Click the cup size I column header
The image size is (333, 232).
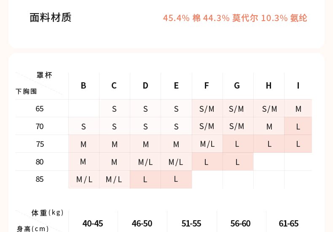(x=298, y=86)
